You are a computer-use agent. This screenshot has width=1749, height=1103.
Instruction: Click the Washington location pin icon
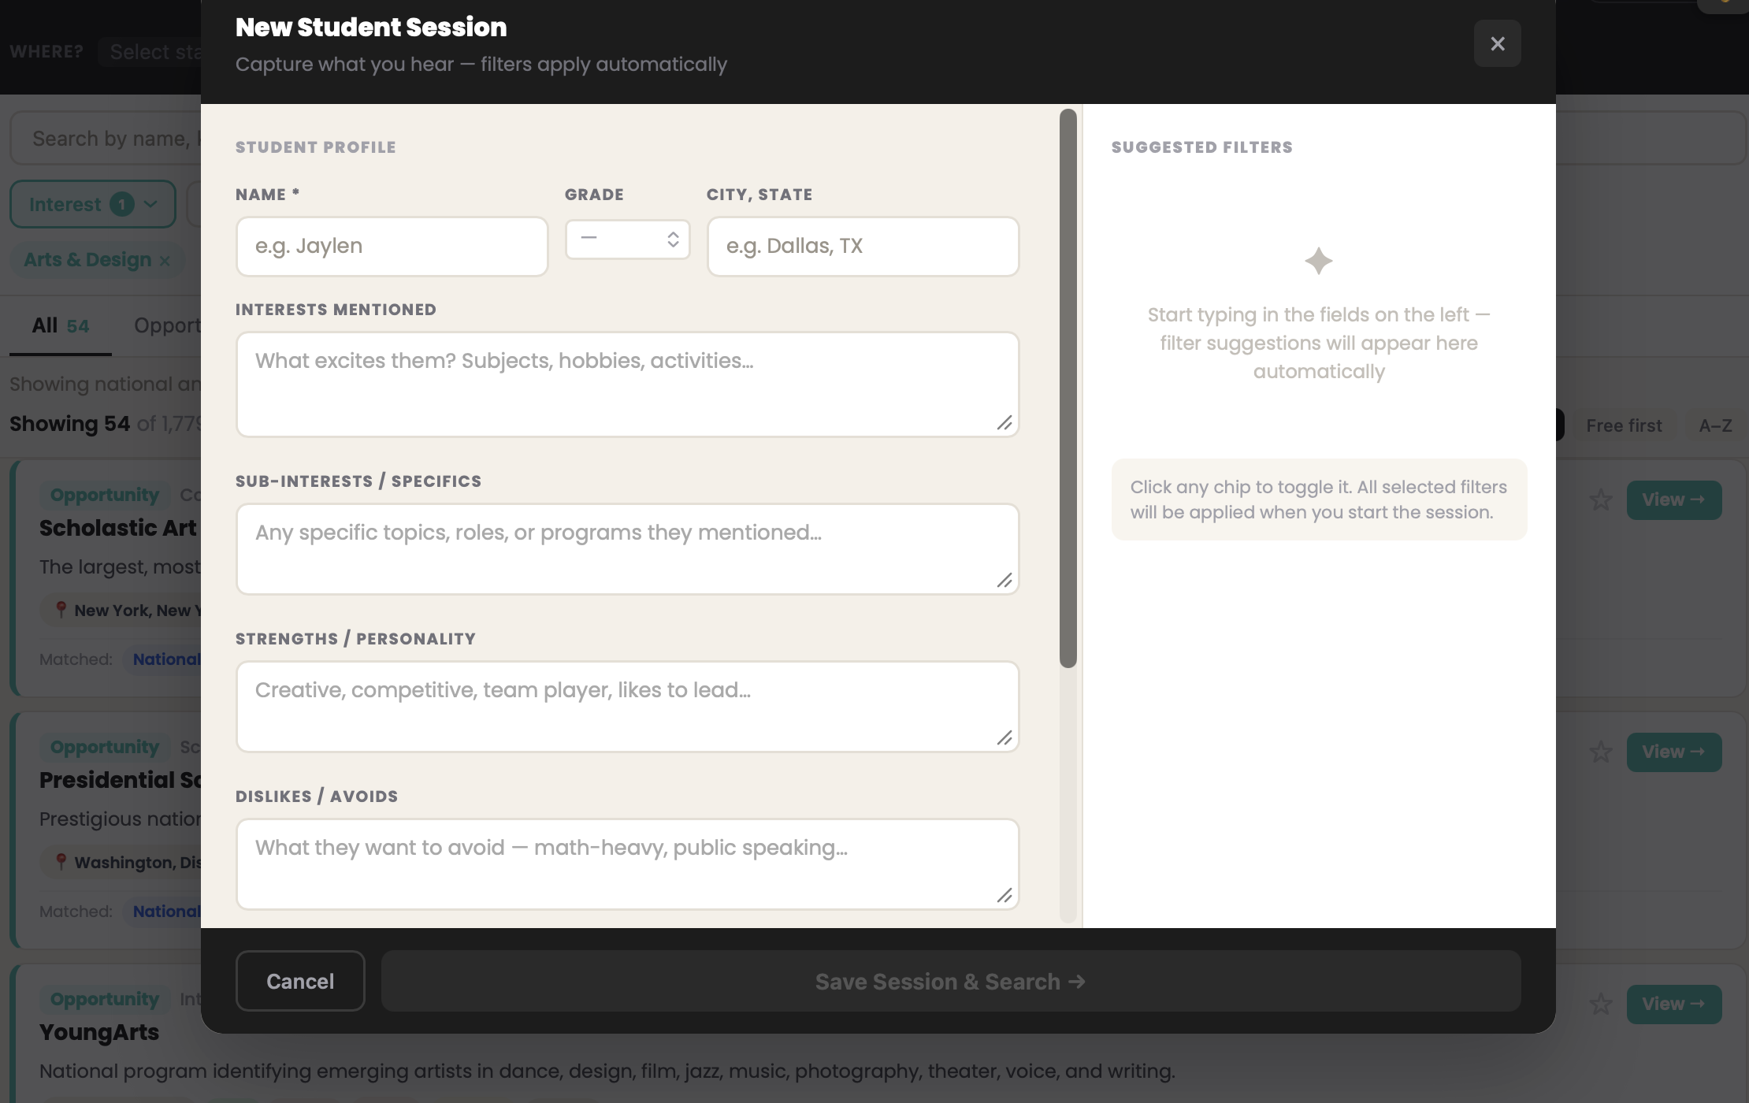(x=61, y=862)
